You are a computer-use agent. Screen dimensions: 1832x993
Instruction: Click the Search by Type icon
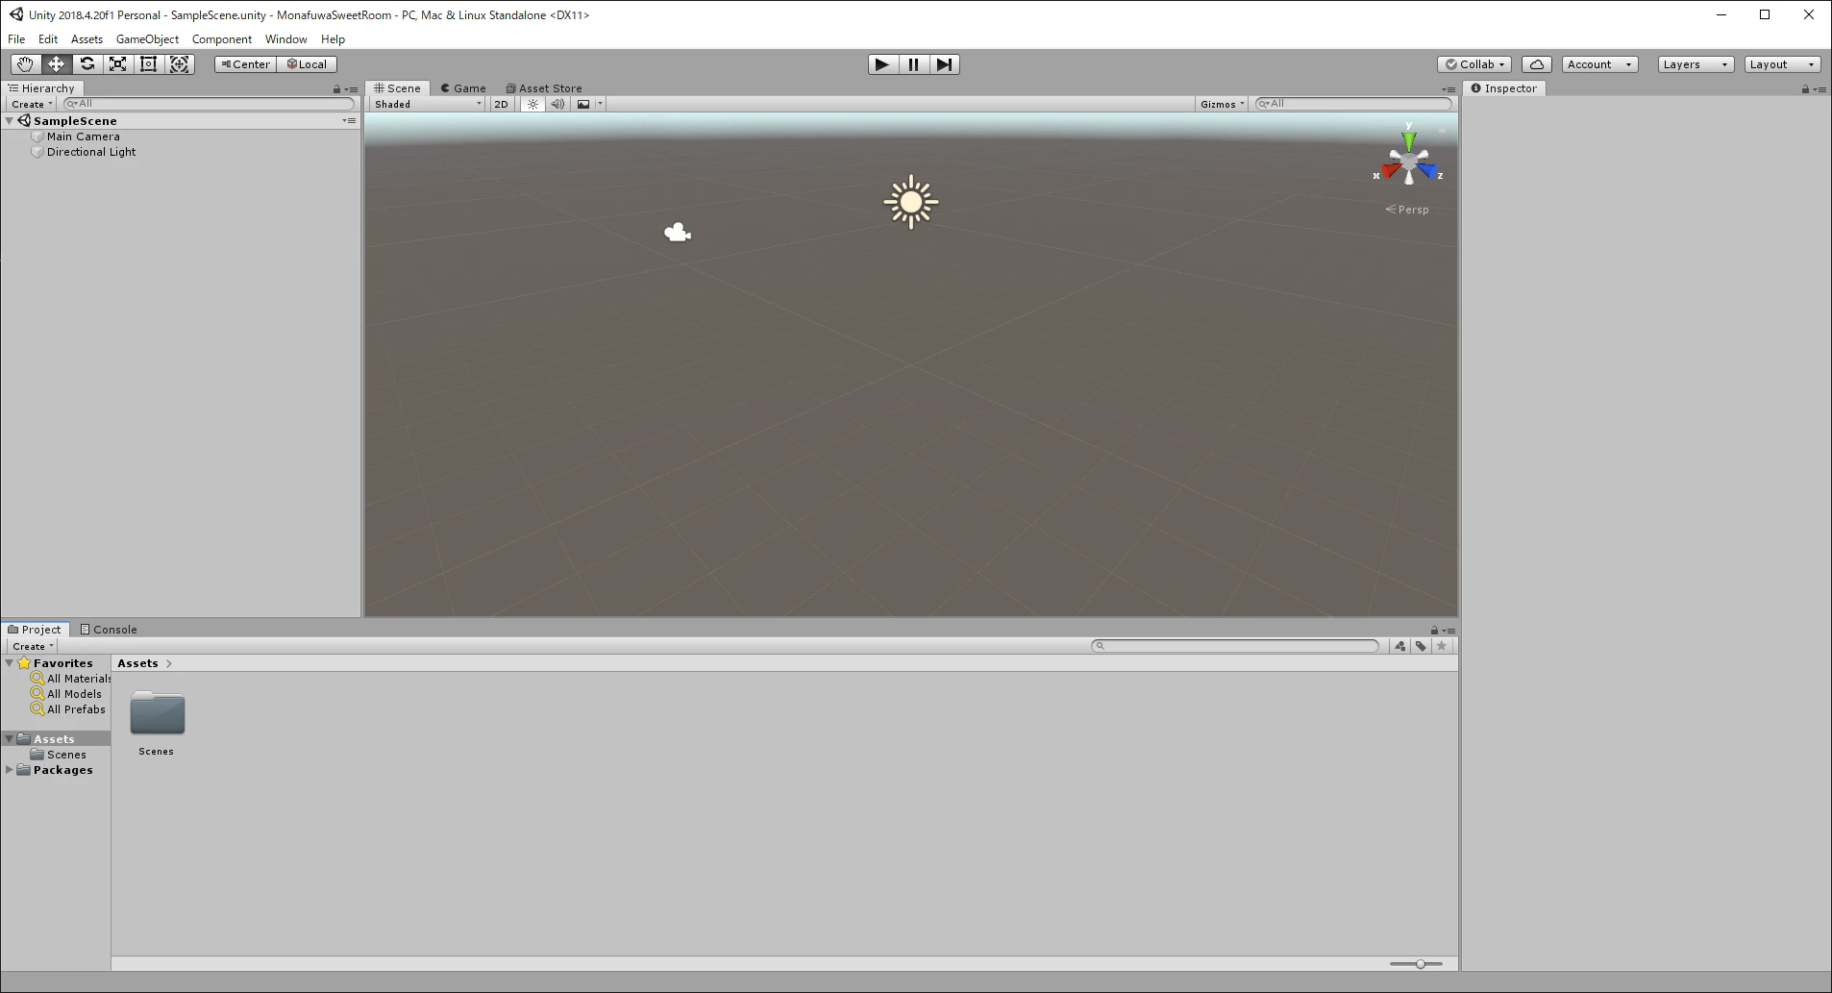point(1399,646)
